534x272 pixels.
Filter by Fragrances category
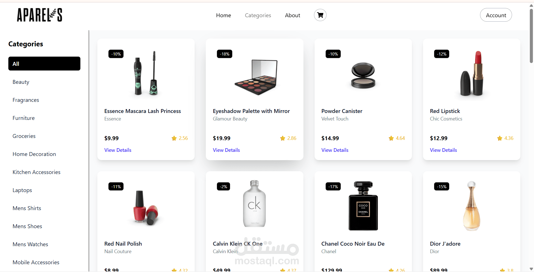[26, 100]
